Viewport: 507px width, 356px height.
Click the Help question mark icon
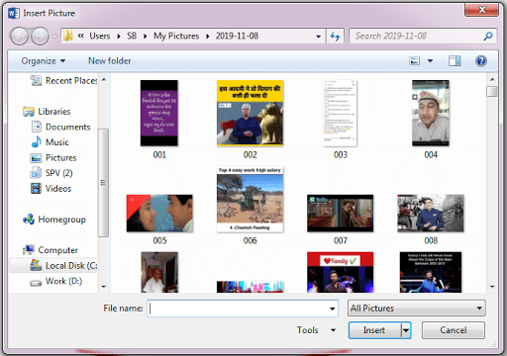[481, 61]
